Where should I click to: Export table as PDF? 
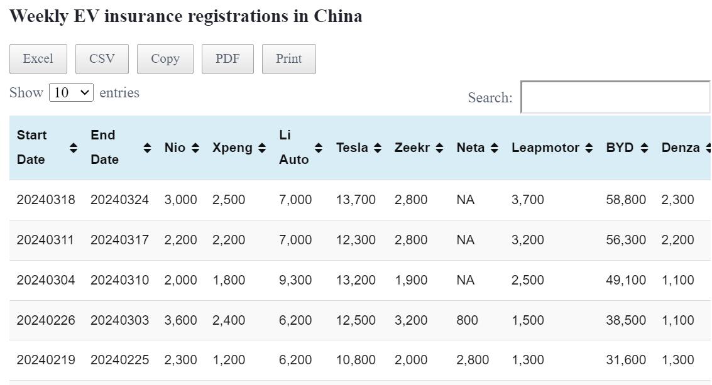pyautogui.click(x=227, y=59)
